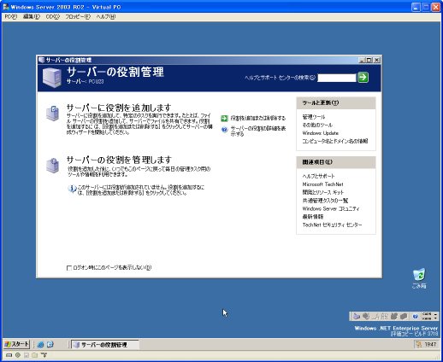This screenshot has height=362, width=443.
Task: Click the large server icon in the header
Action: (x=52, y=78)
